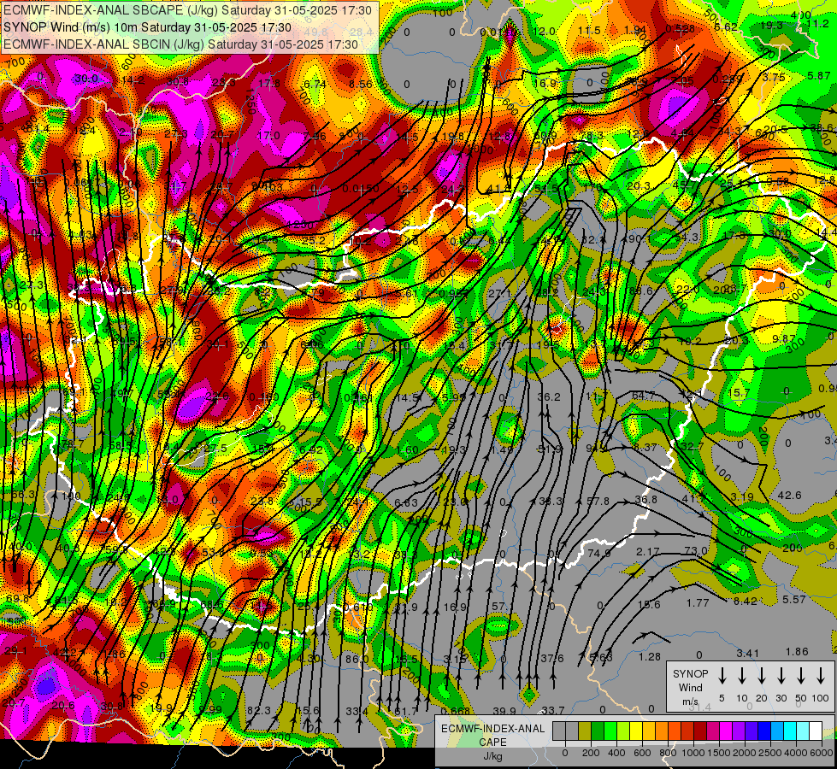
Task: Pick the red-orange swatch right of 800 tick
Action: (675, 731)
